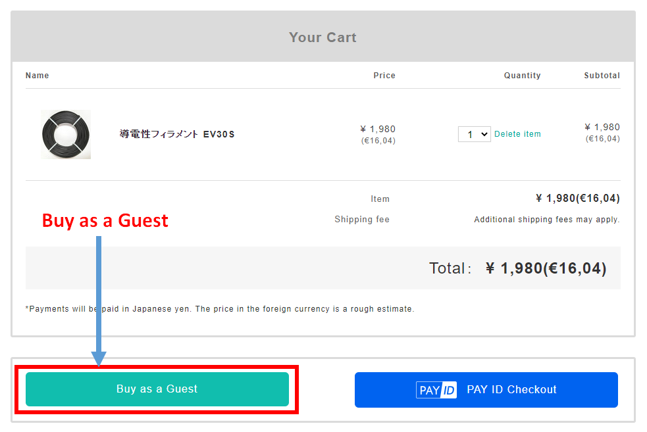Click the Total amount ¥ 1,980(€16,04)

click(x=546, y=268)
